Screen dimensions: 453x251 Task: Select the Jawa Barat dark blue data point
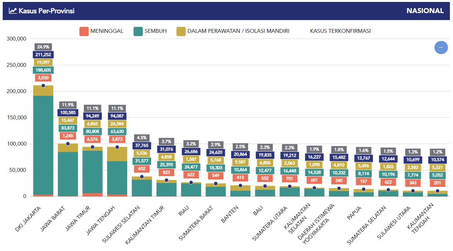(x=68, y=144)
